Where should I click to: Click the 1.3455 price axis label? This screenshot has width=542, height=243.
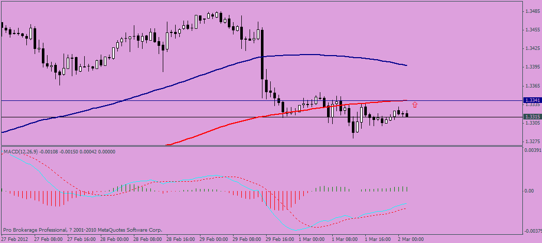pos(532,29)
